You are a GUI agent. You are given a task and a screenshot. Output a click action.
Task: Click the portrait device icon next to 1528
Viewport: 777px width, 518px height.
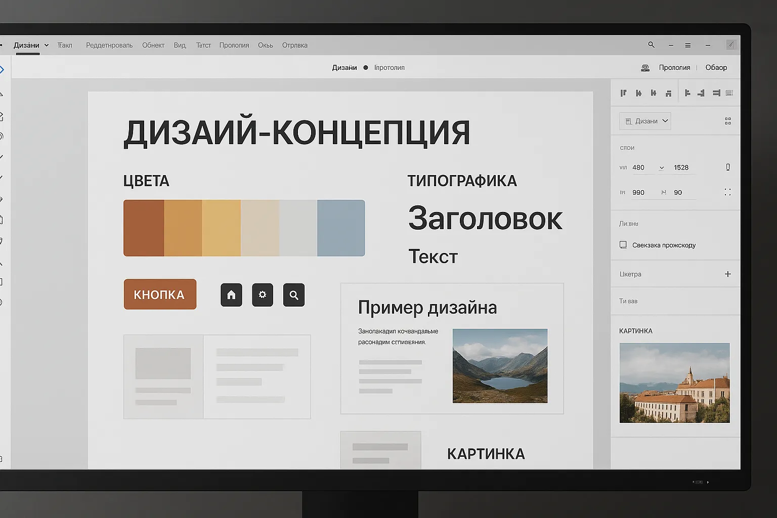pos(728,167)
